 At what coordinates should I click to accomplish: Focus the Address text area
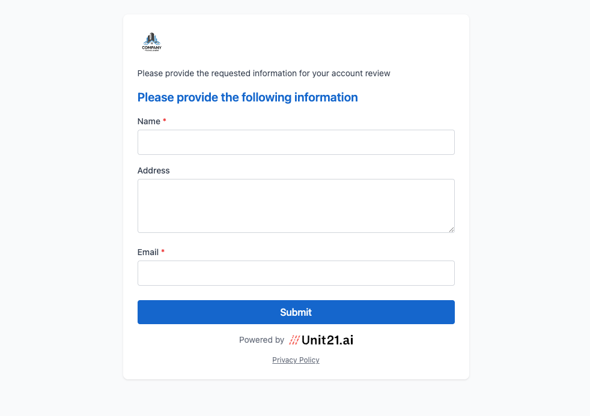click(x=296, y=206)
